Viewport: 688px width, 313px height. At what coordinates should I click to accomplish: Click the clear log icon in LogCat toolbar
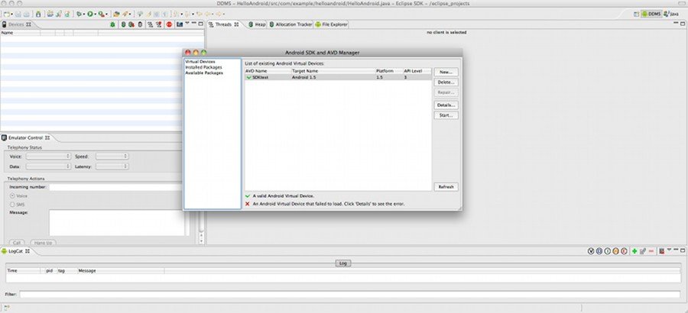click(x=661, y=251)
